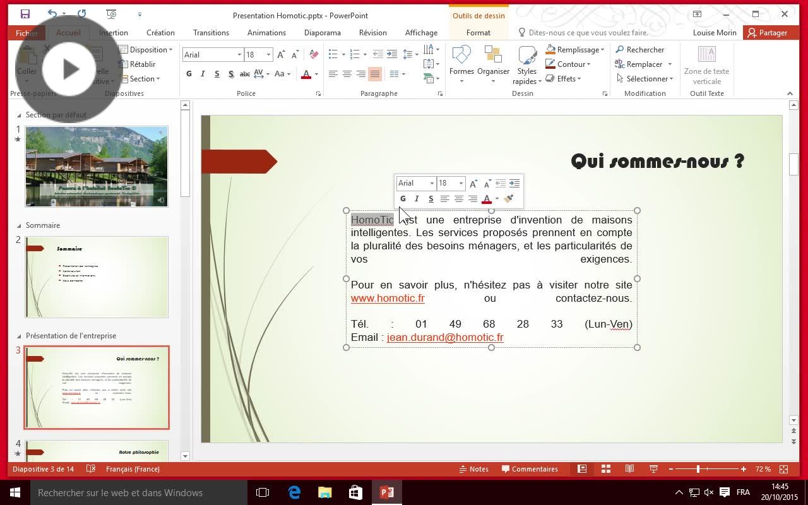Switch to slide sorter view icon
This screenshot has height=505, width=808.
[x=605, y=469]
